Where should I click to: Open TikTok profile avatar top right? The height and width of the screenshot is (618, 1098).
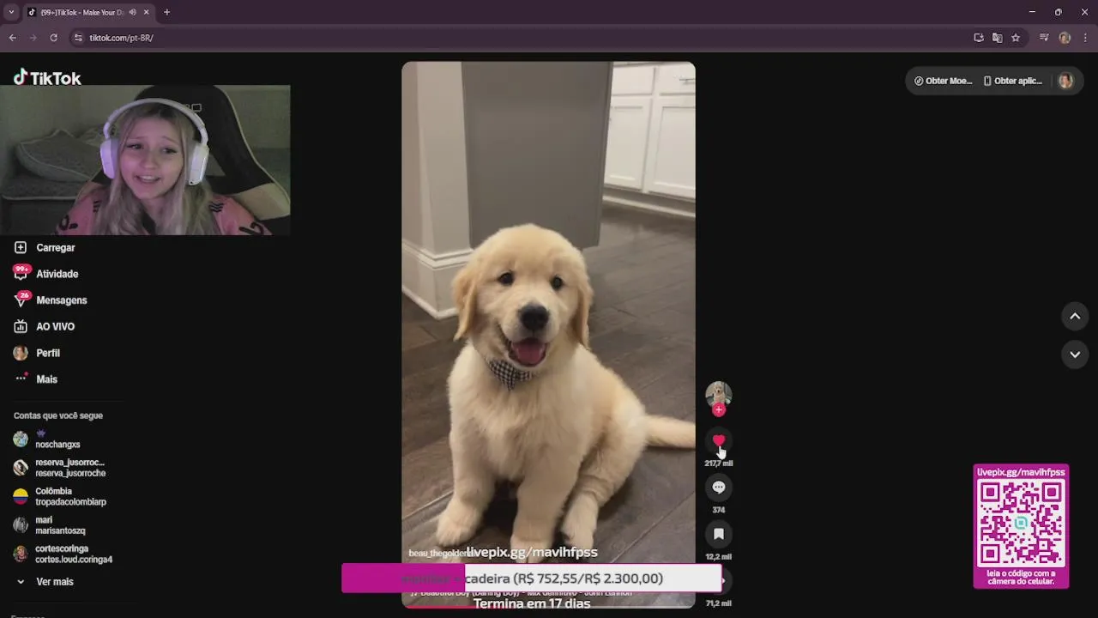[x=1065, y=81]
